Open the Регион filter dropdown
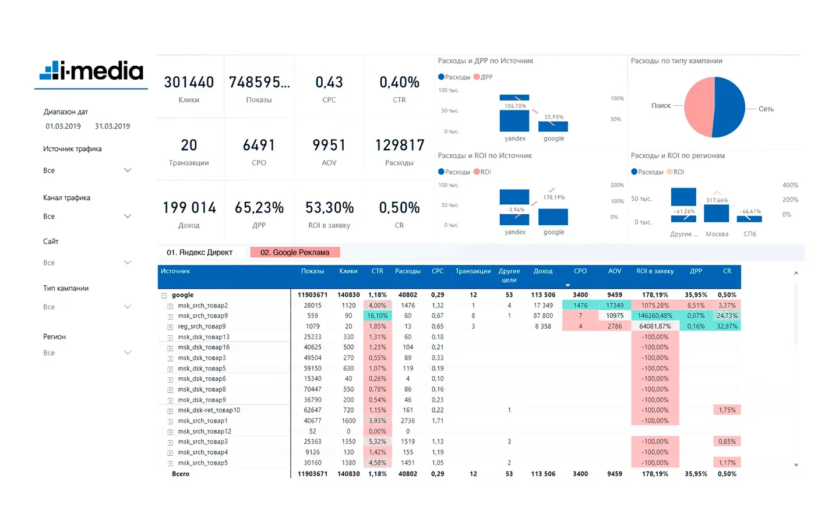Image resolution: width=839 pixels, height=532 pixels. coord(87,353)
